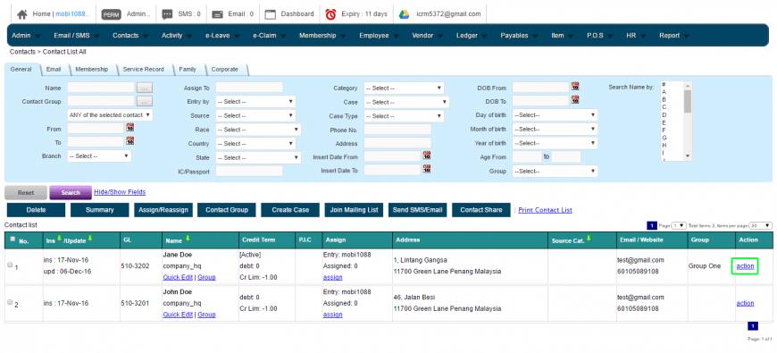Image resolution: width=777 pixels, height=353 pixels.
Task: Open the items per page dropdown
Action: [x=761, y=225]
